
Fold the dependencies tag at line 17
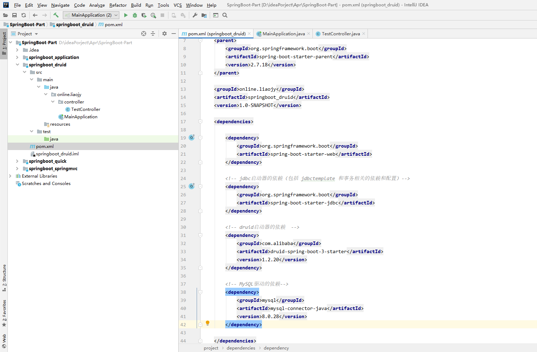[200, 121]
